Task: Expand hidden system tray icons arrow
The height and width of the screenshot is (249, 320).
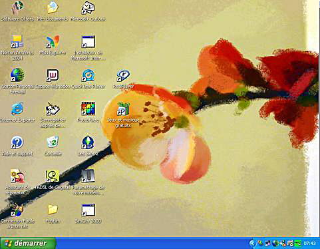Action: pos(252,244)
